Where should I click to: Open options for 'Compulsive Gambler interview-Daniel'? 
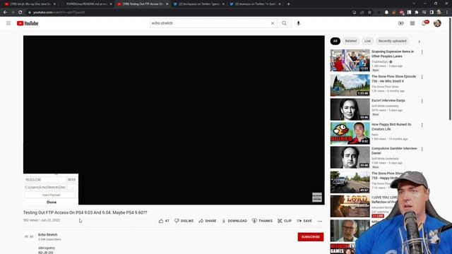pyautogui.click(x=422, y=149)
